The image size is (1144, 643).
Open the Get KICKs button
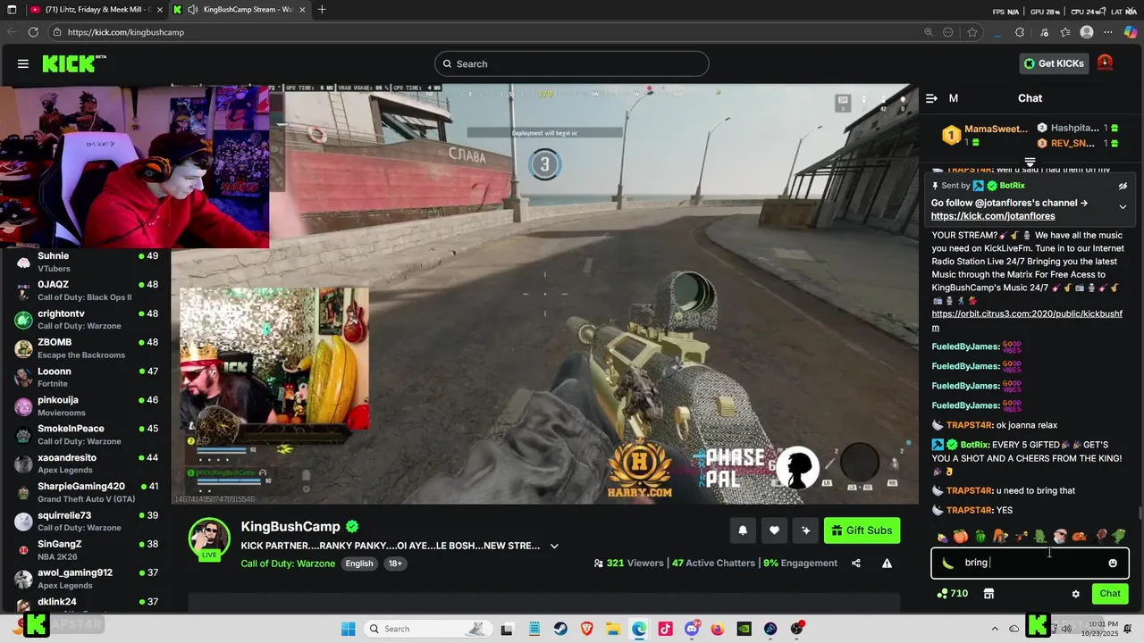coord(1055,63)
